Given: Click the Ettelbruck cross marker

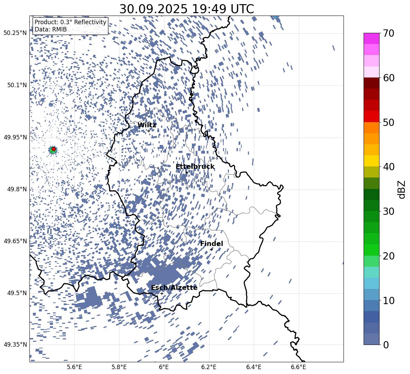Looking at the screenshot, I should tap(186, 172).
